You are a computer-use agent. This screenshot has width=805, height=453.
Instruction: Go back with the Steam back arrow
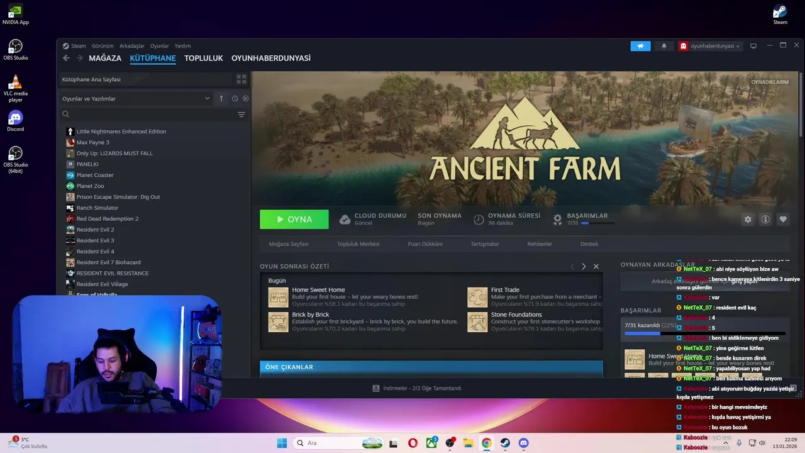(66, 58)
